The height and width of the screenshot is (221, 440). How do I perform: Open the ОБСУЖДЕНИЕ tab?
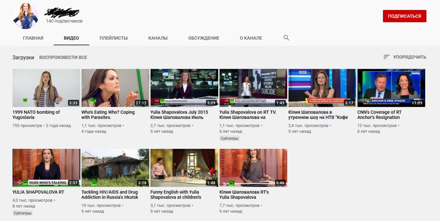tap(203, 38)
